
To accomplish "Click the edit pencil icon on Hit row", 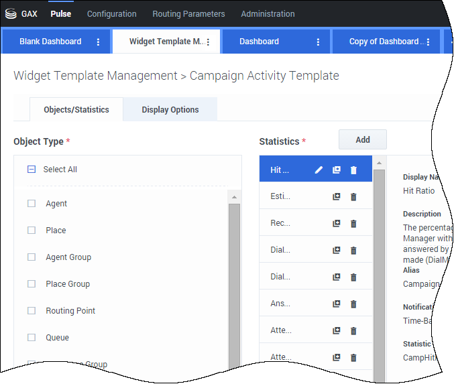I will (x=319, y=170).
